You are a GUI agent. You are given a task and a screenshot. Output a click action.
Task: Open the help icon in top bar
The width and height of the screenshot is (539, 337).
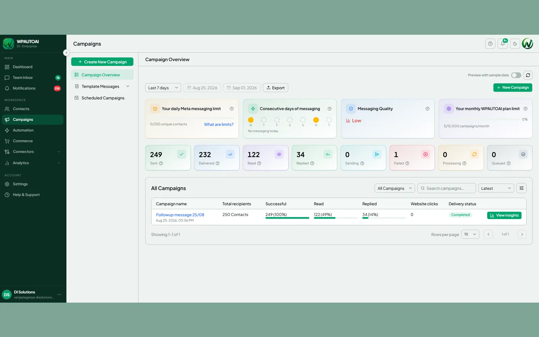[490, 44]
